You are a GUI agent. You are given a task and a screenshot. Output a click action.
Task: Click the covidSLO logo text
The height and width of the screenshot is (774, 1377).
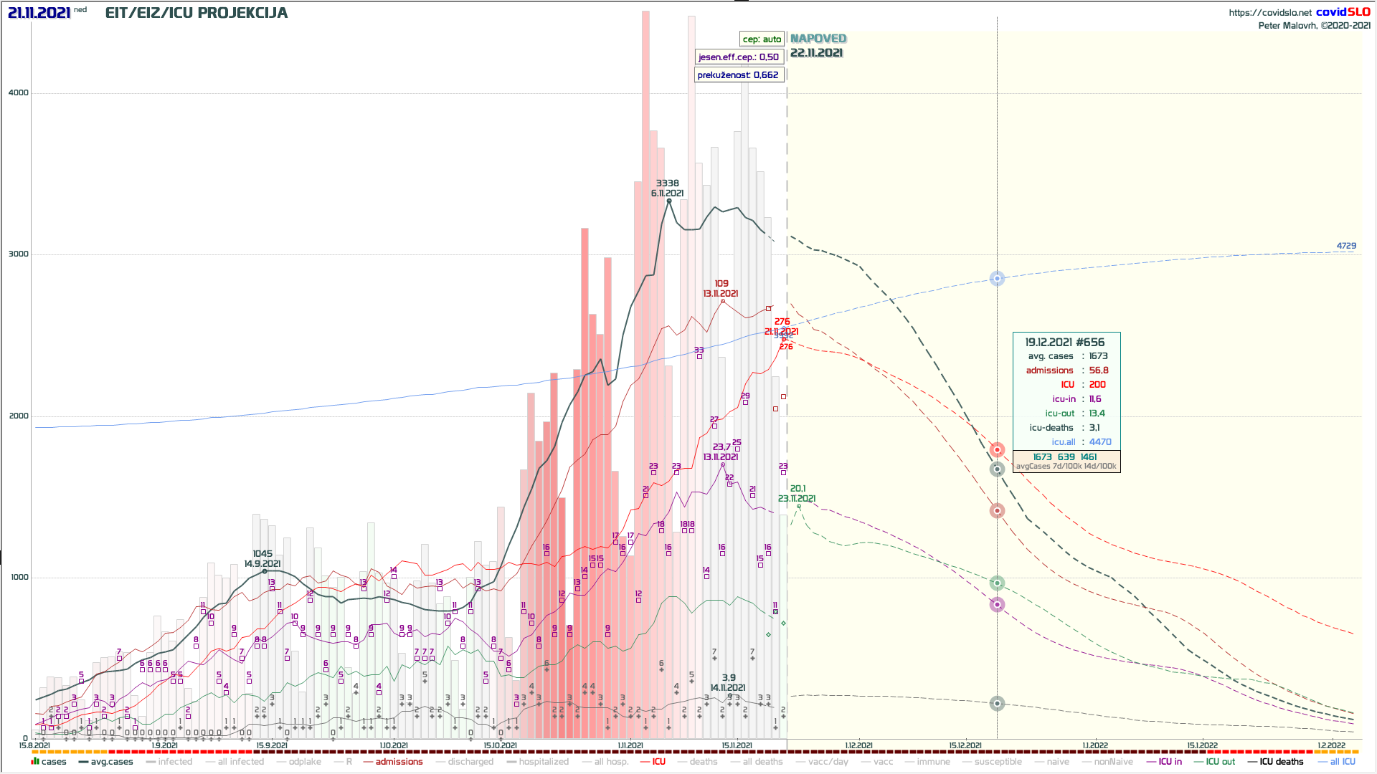pos(1343,12)
